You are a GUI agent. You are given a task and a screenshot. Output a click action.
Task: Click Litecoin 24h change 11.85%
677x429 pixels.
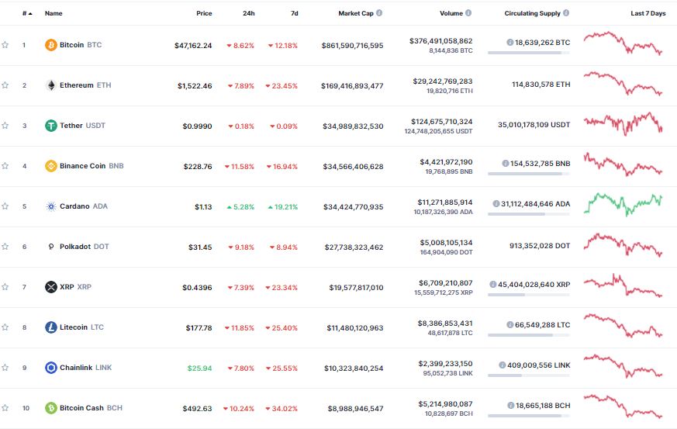point(240,328)
